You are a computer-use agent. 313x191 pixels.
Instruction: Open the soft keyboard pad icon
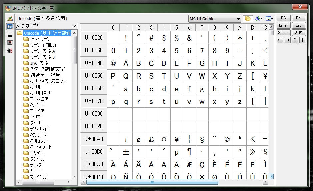(x=10, y=35)
